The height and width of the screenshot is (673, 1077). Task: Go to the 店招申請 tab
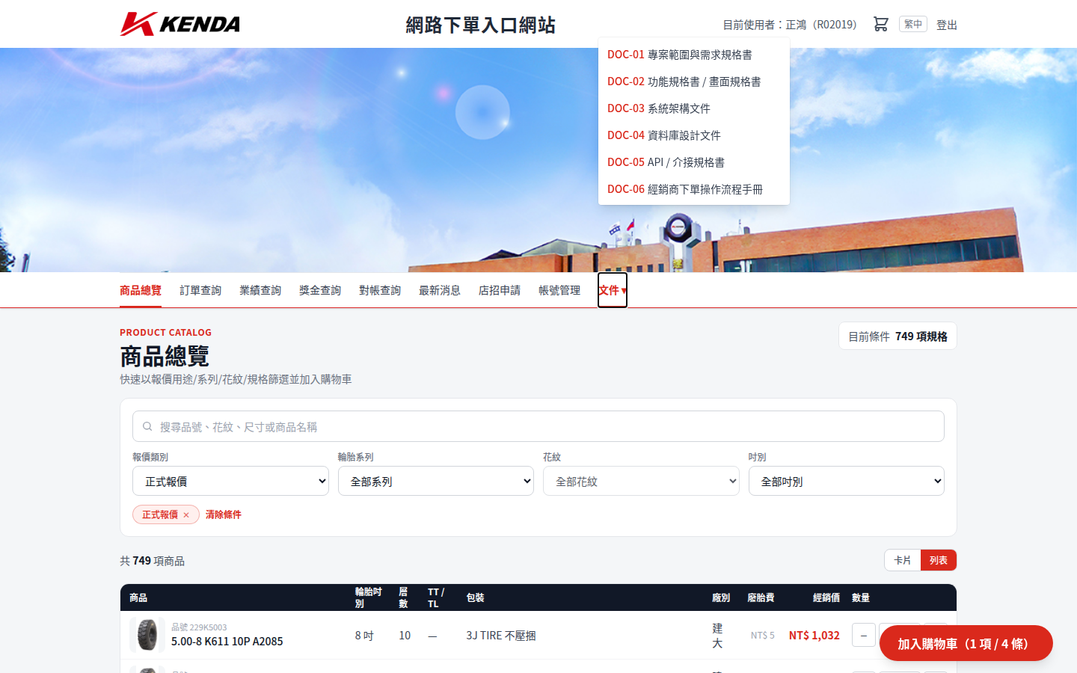(x=500, y=290)
